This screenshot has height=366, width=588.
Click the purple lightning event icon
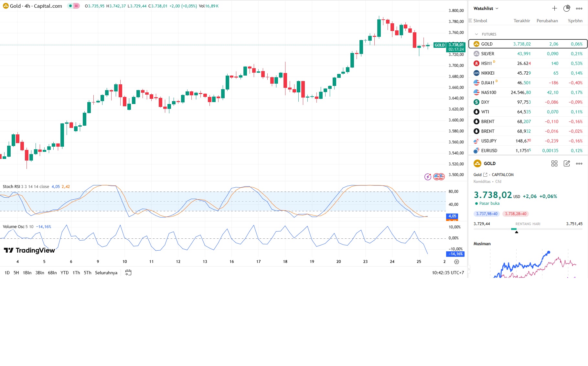click(428, 177)
